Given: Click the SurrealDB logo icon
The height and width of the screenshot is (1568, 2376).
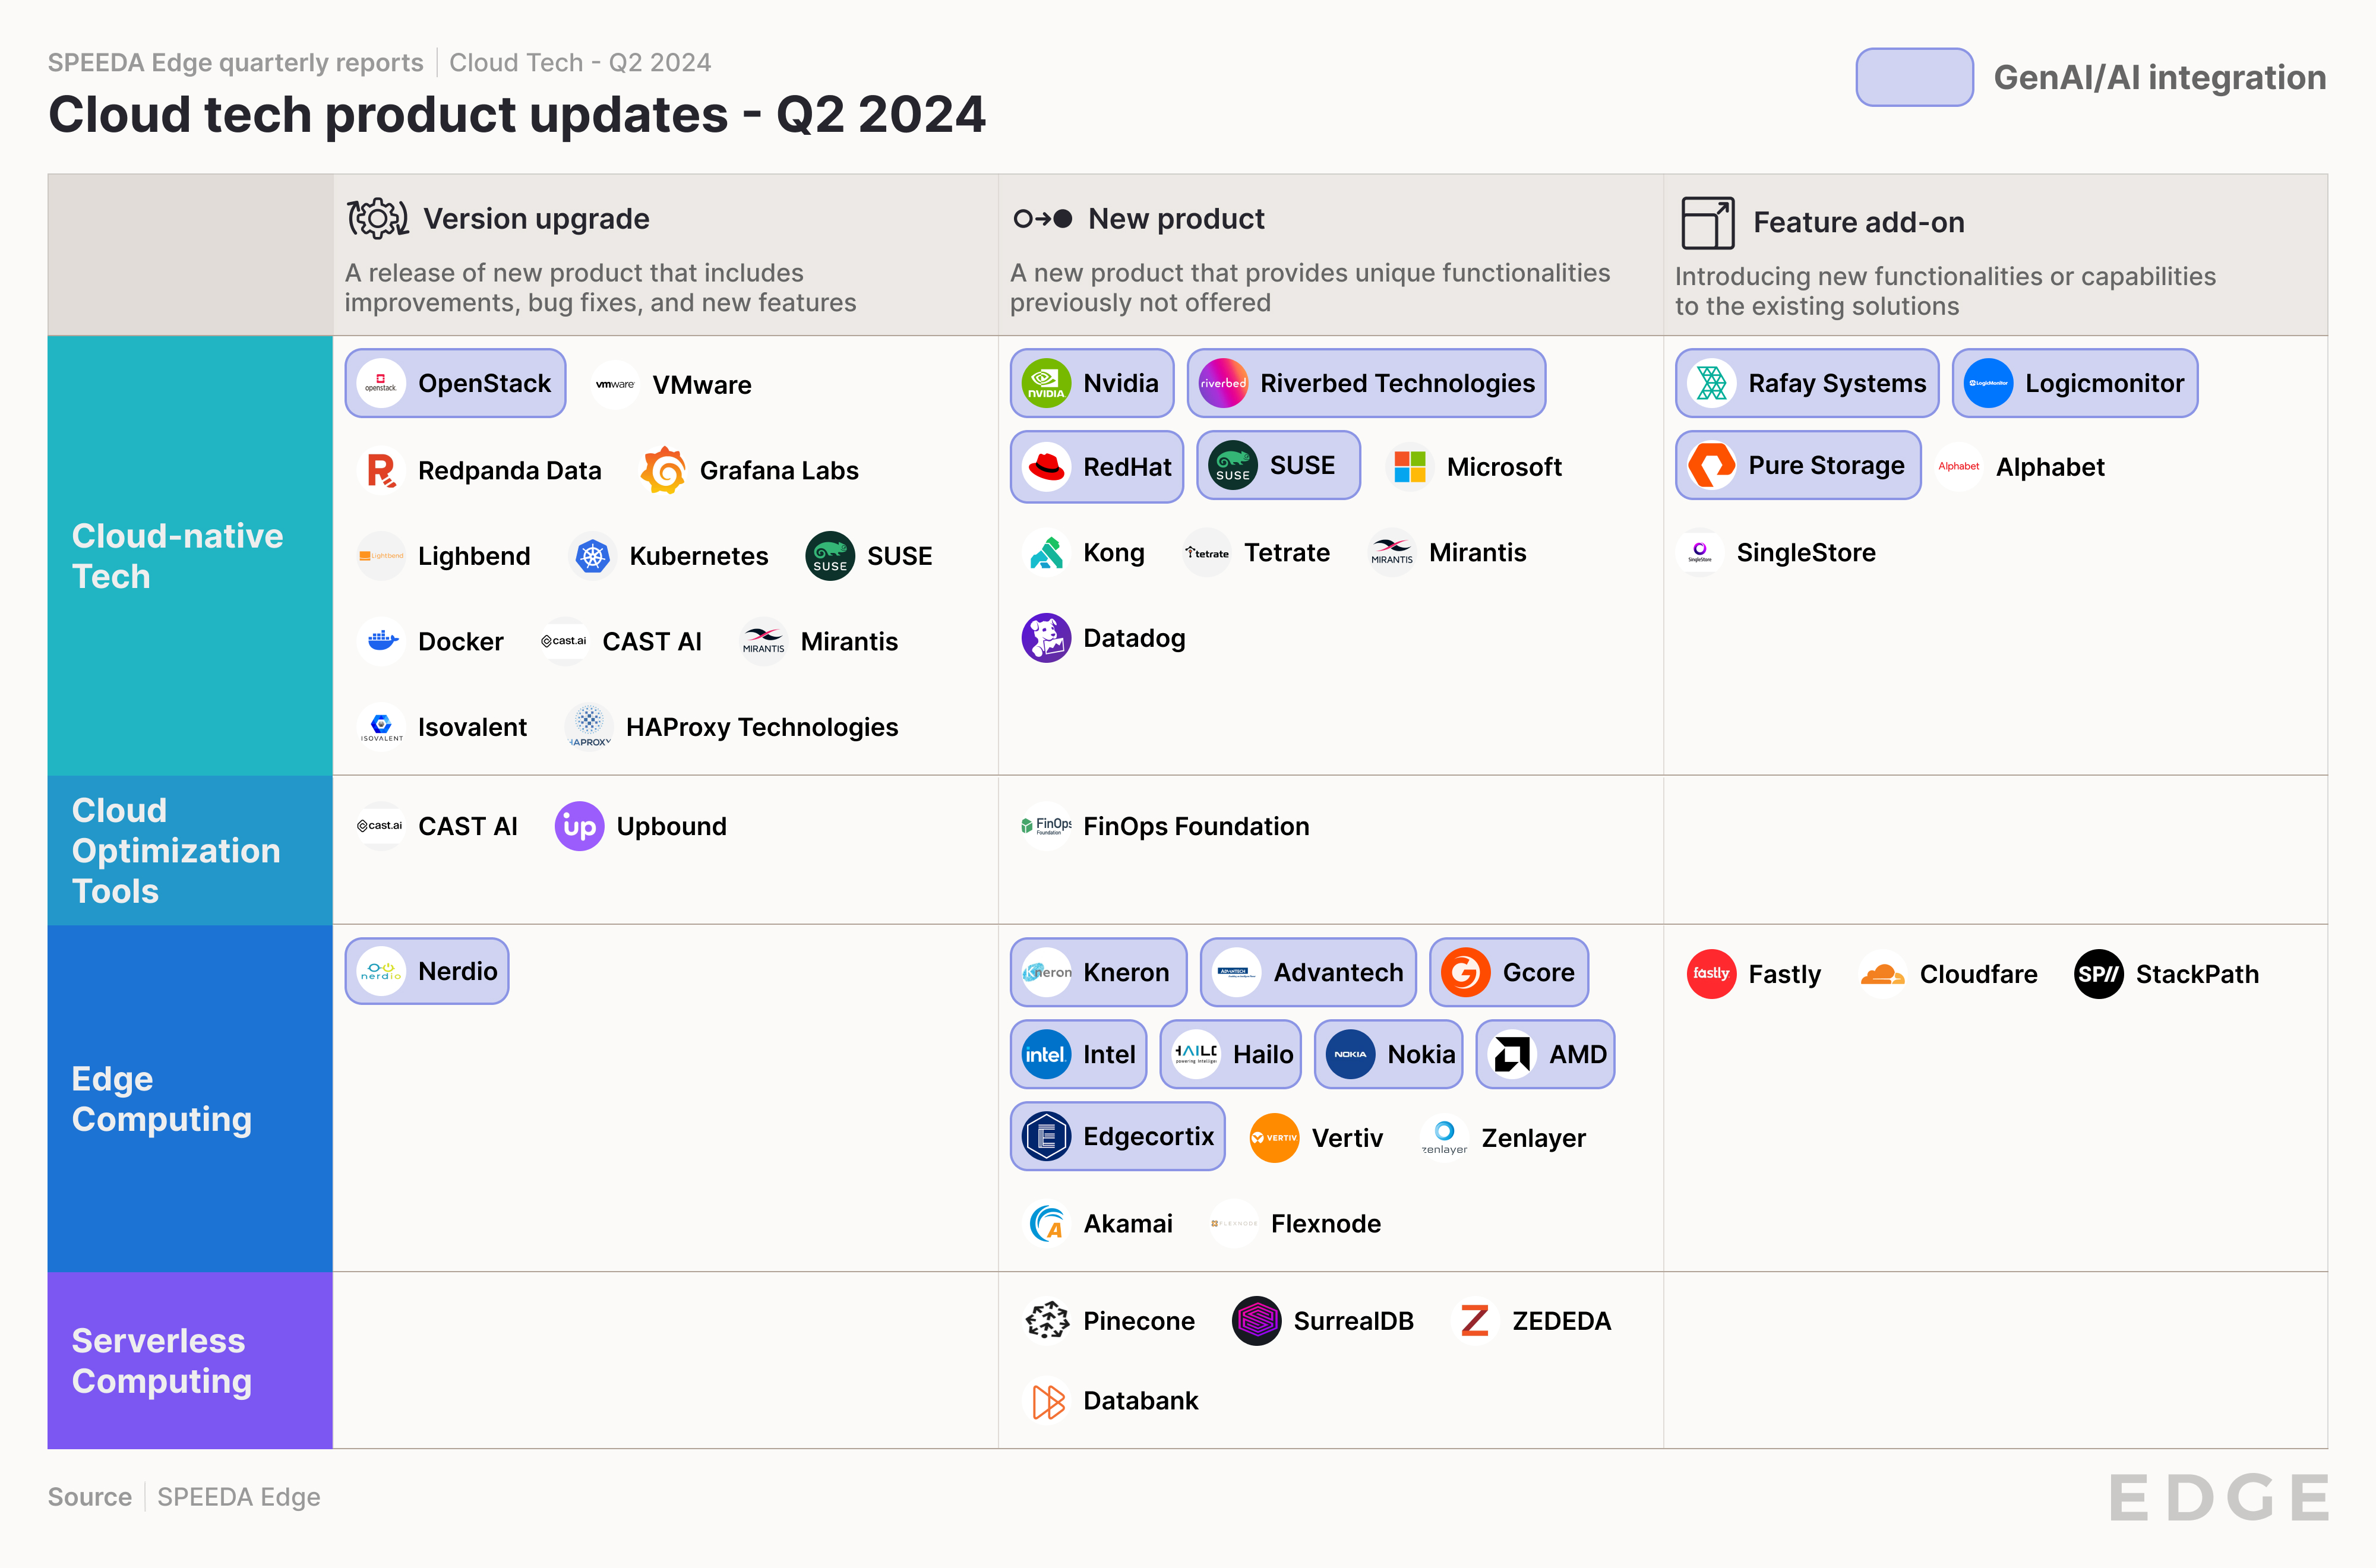Looking at the screenshot, I should pos(1257,1321).
